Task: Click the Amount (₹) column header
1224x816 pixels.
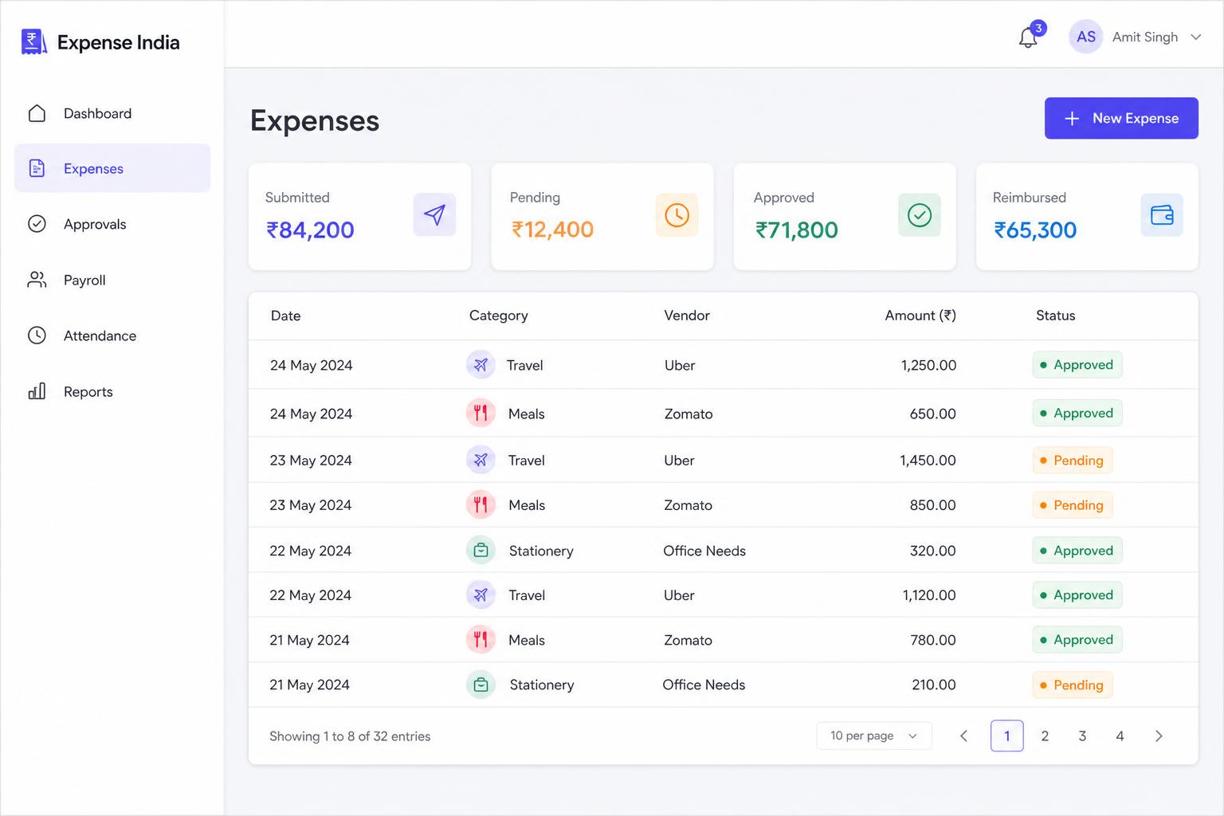Action: pos(920,316)
